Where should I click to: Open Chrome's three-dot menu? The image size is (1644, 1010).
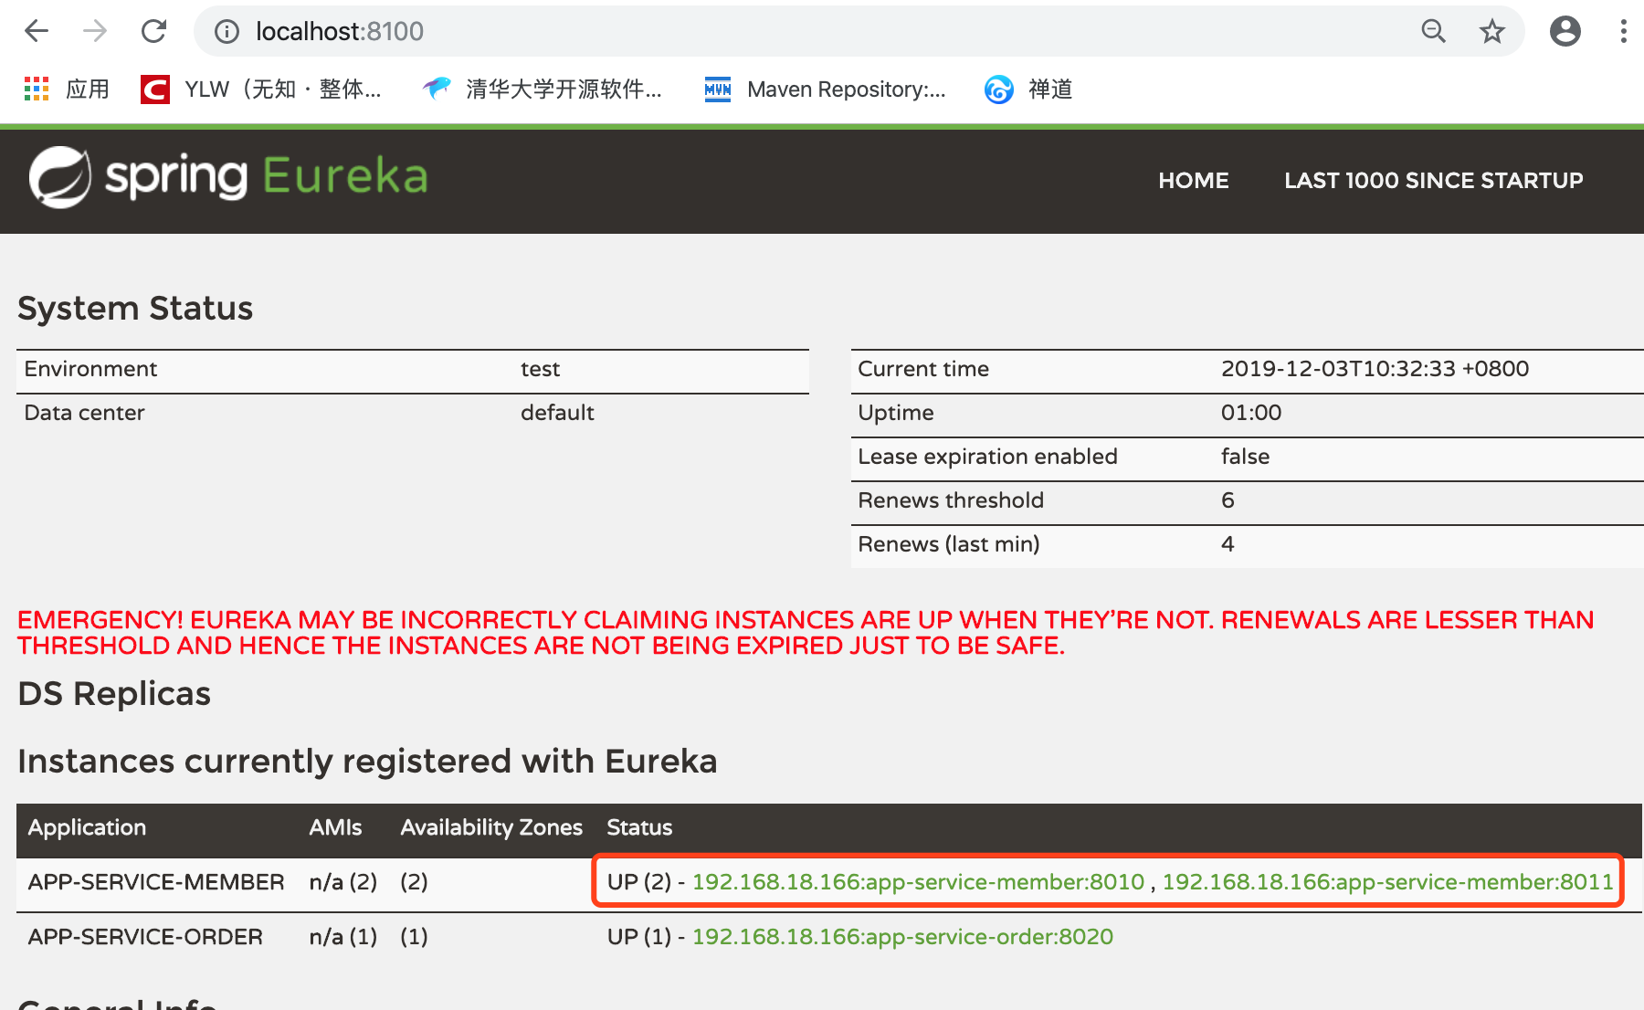[1623, 31]
